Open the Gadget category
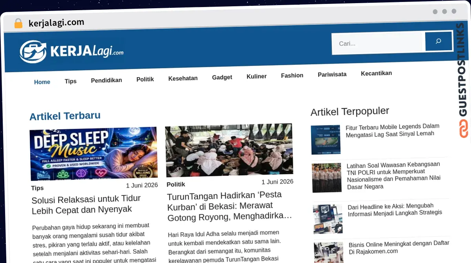 click(222, 77)
